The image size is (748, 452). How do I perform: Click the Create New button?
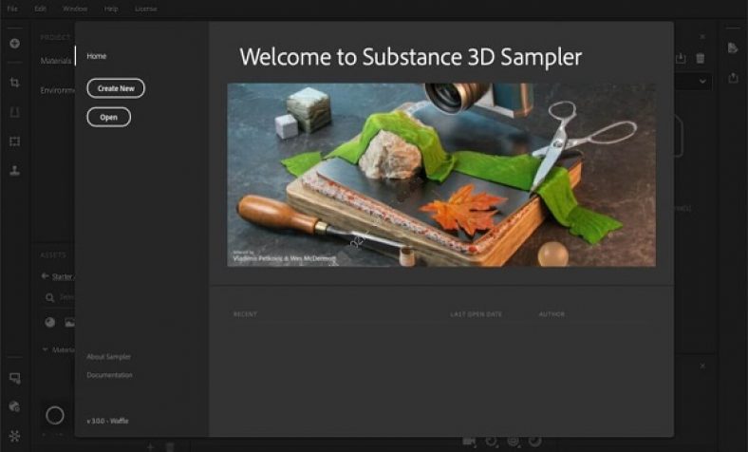pyautogui.click(x=116, y=88)
